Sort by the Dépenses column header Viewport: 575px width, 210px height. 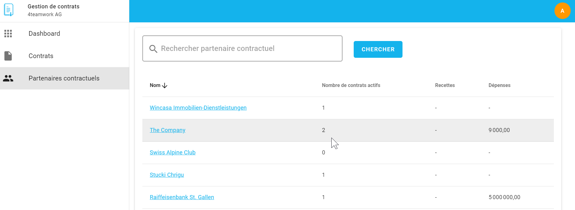(499, 85)
